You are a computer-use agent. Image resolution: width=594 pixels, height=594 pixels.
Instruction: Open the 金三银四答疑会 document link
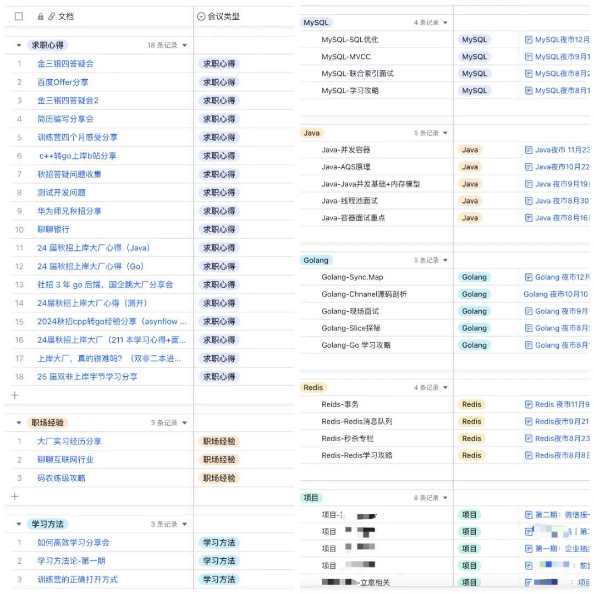(65, 64)
